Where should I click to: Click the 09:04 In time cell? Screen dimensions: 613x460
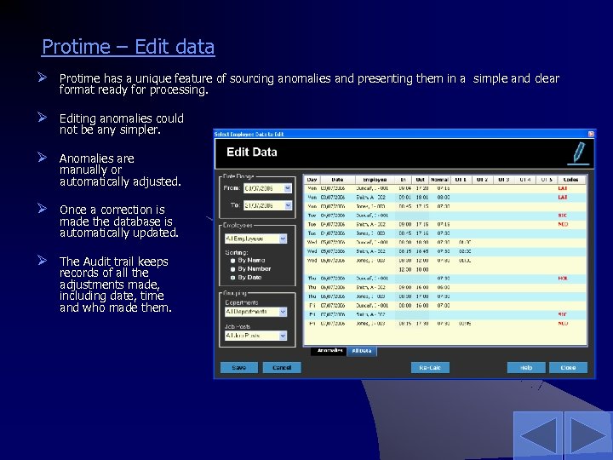click(404, 188)
